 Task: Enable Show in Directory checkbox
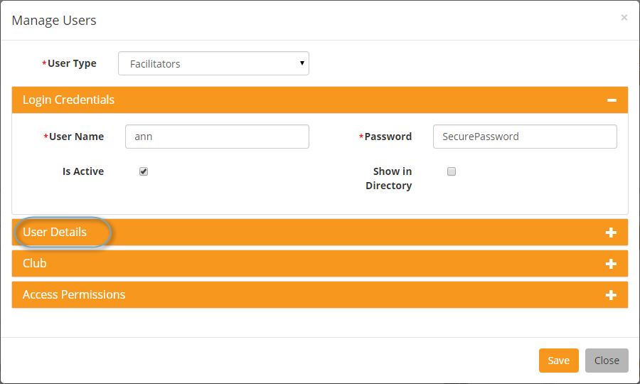[x=452, y=171]
